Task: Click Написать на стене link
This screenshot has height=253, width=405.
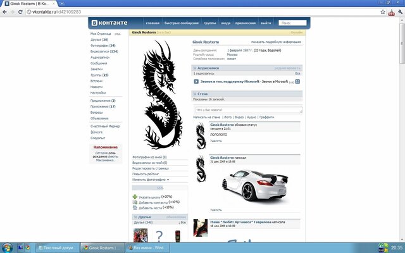Action: (x=206, y=117)
